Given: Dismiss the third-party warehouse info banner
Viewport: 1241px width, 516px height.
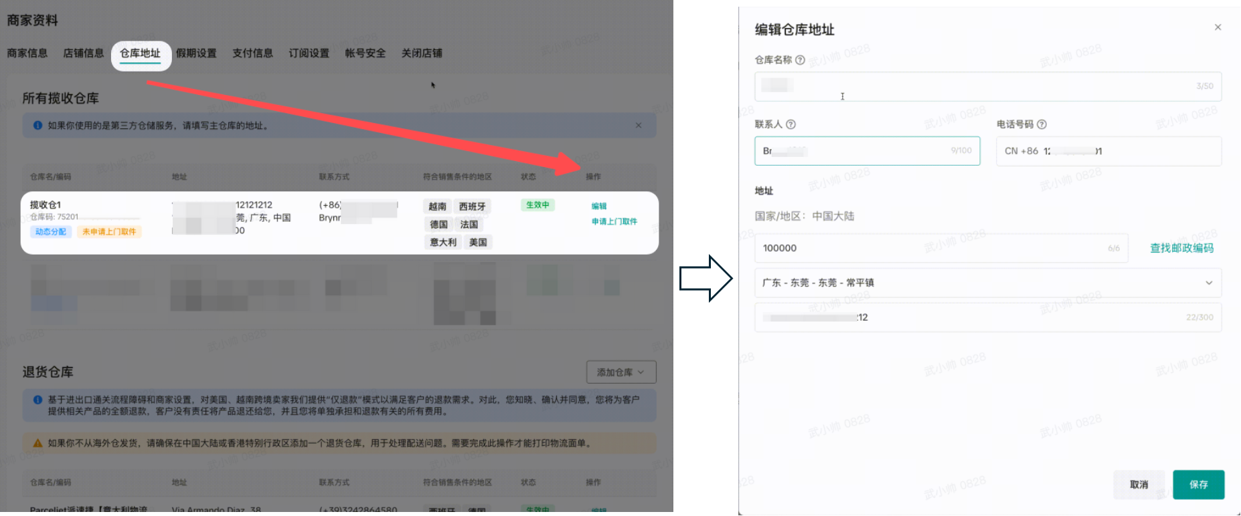Looking at the screenshot, I should [x=639, y=126].
